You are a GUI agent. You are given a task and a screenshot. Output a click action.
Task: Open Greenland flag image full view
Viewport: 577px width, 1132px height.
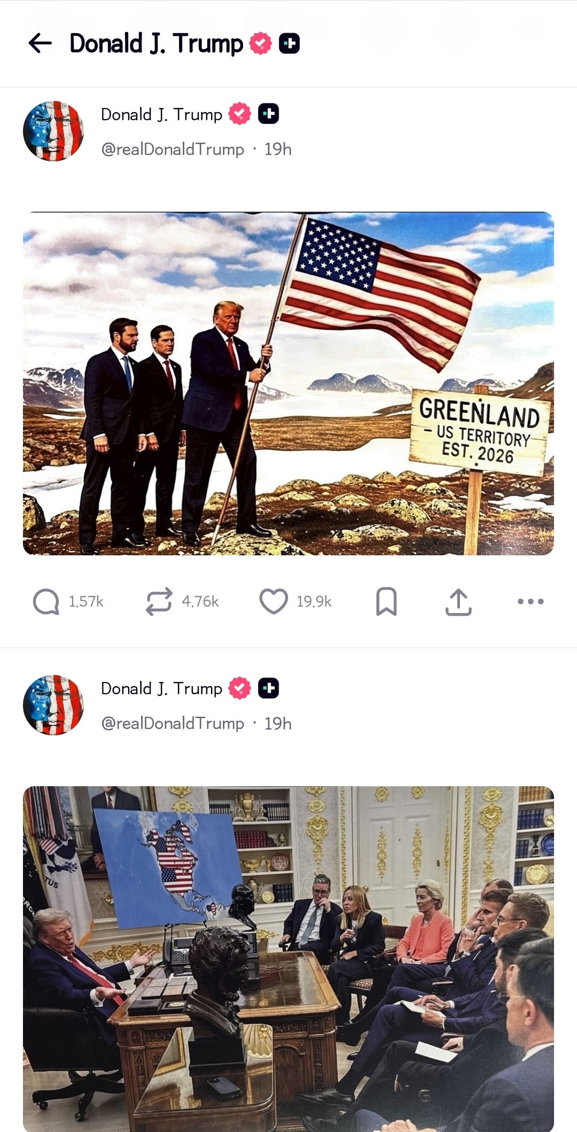point(288,384)
